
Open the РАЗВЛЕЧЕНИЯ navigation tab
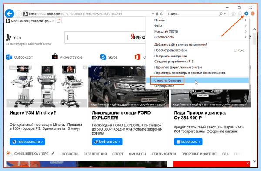point(95,154)
